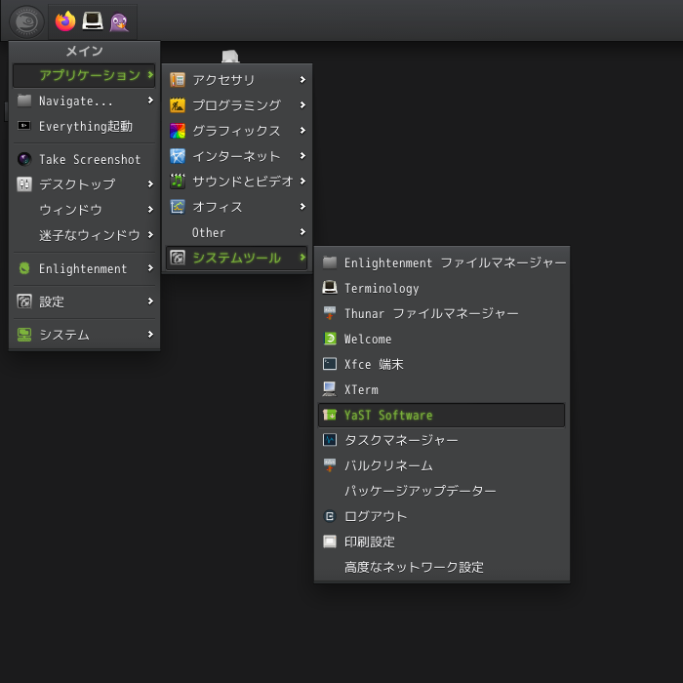Click the Terminology icon in the submenu
683x683 pixels.
click(330, 288)
